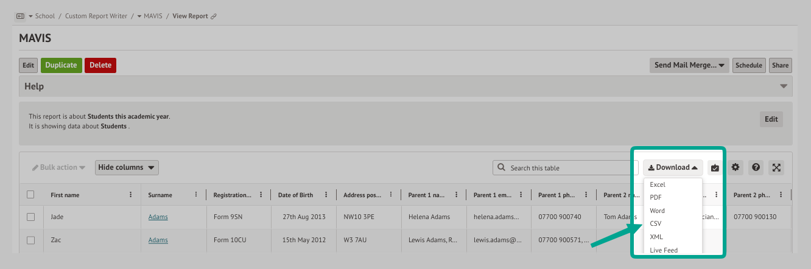Open column options for Surname
Viewport: 811px width, 269px height.
(x=195, y=195)
